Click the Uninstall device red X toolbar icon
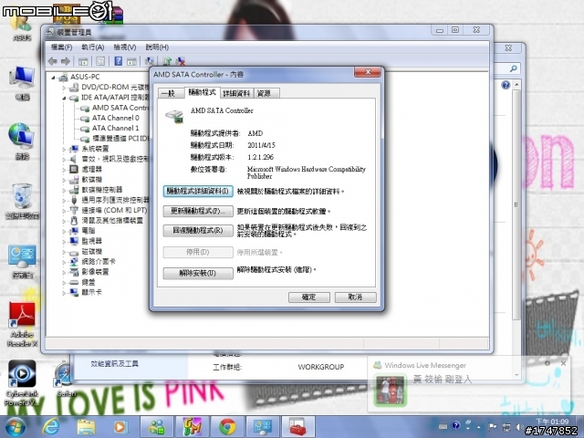Image resolution: width=584 pixels, height=438 pixels. point(181,61)
